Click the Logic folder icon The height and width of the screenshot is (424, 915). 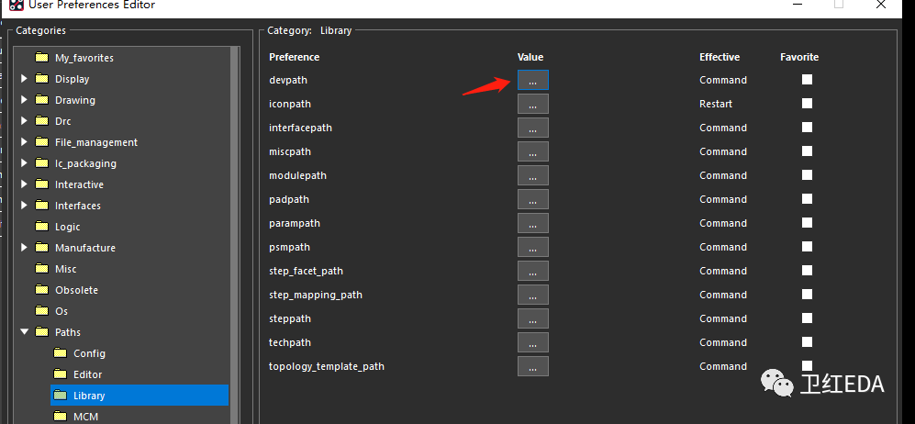coord(40,227)
